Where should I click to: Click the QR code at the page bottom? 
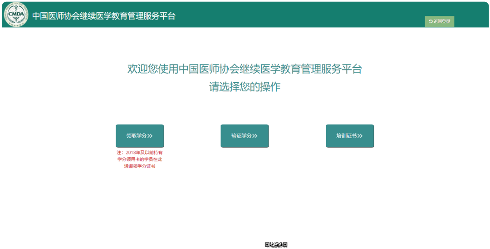(276, 245)
